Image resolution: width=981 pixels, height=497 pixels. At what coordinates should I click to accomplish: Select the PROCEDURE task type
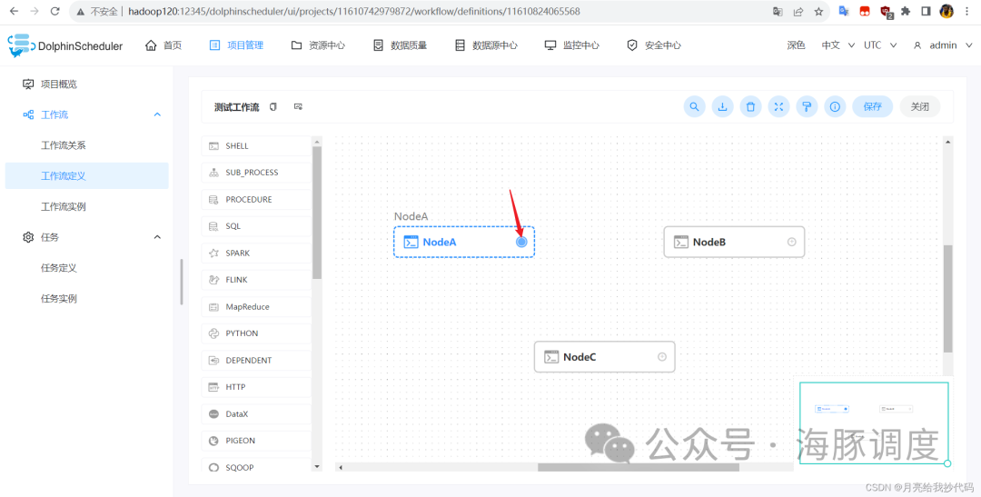pyautogui.click(x=256, y=199)
